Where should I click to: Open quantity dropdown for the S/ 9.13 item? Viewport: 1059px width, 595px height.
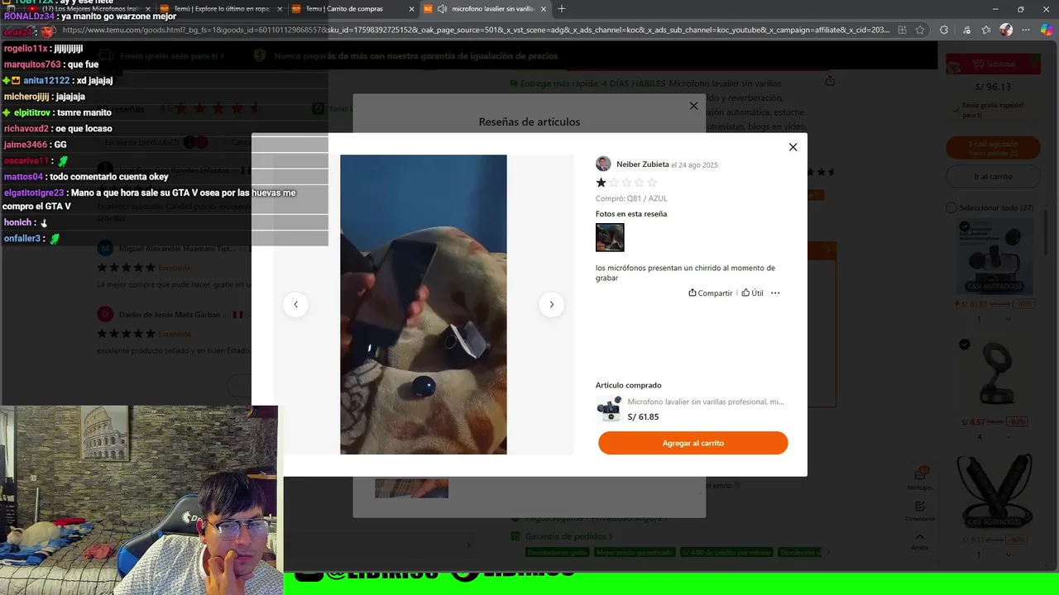[x=993, y=555]
